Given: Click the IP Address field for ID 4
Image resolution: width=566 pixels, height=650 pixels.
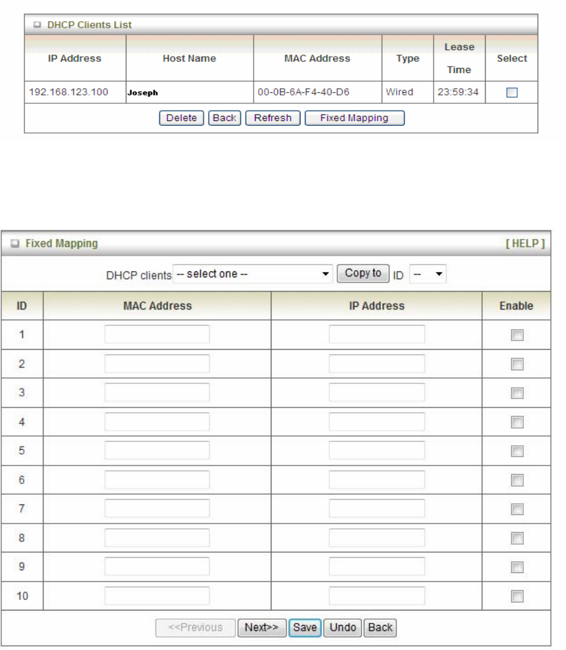Looking at the screenshot, I should pyautogui.click(x=376, y=421).
